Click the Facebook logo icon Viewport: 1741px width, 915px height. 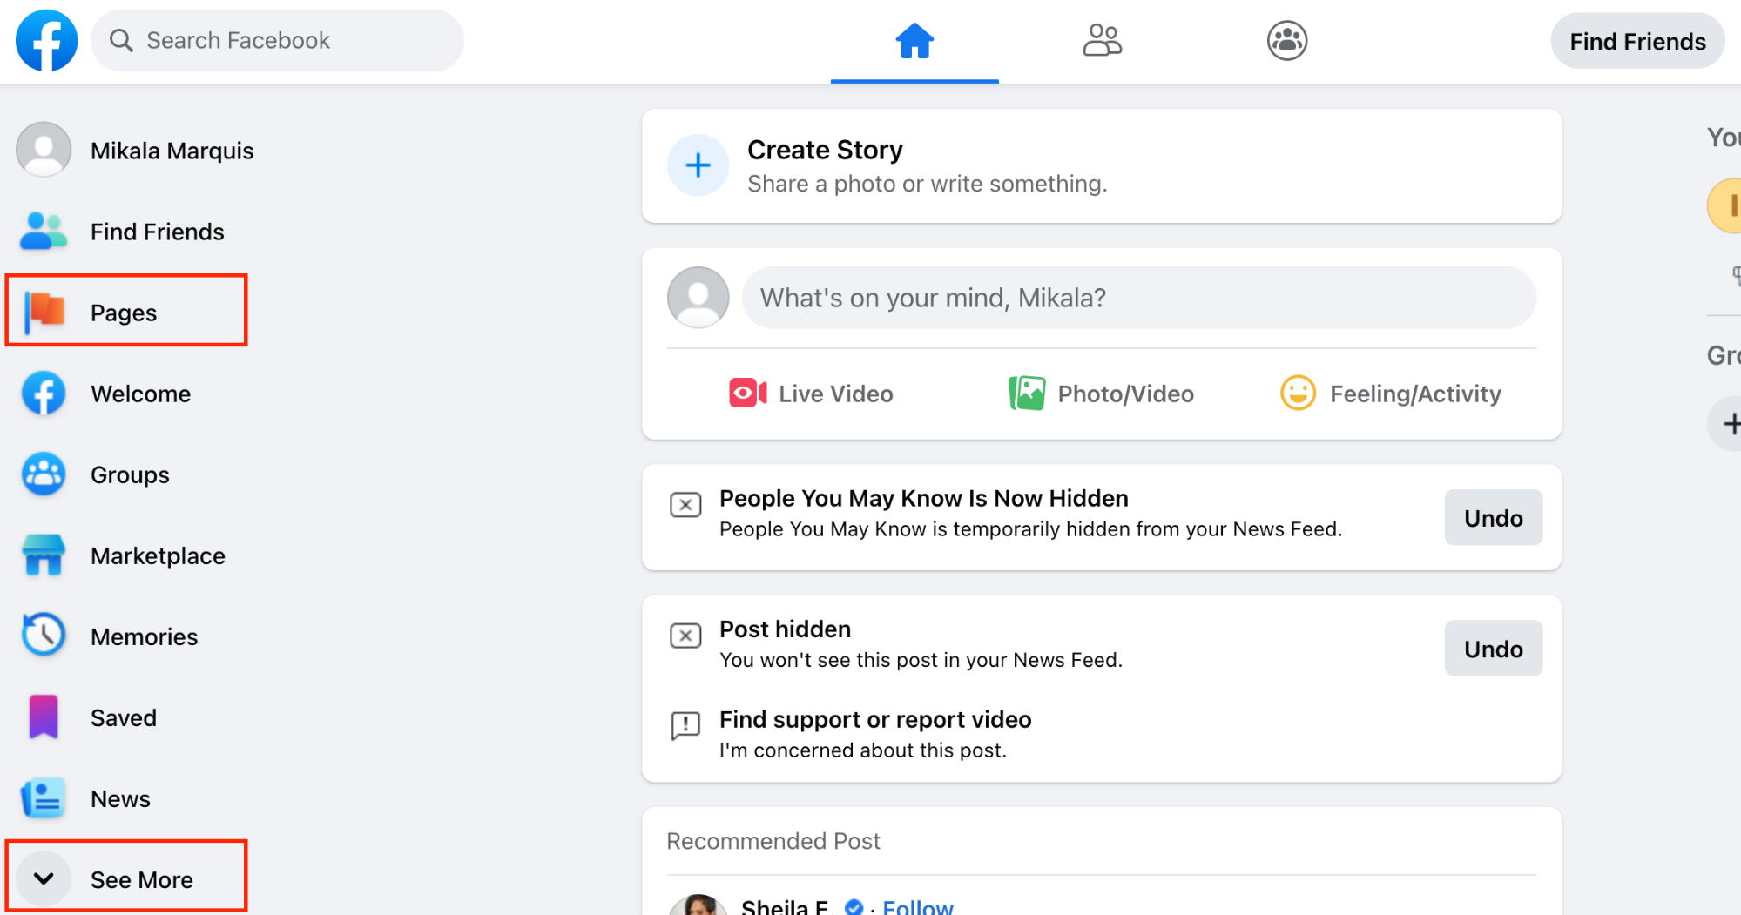click(47, 41)
